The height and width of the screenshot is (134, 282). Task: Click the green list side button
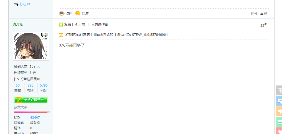coord(279,122)
